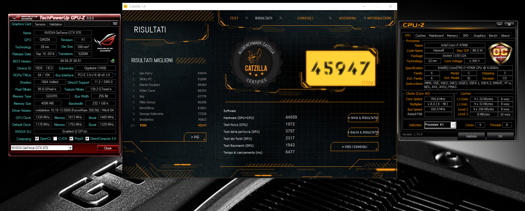The width and height of the screenshot is (525, 211).
Task: Click the VEDI I CONSIGLI button
Action: 354,147
